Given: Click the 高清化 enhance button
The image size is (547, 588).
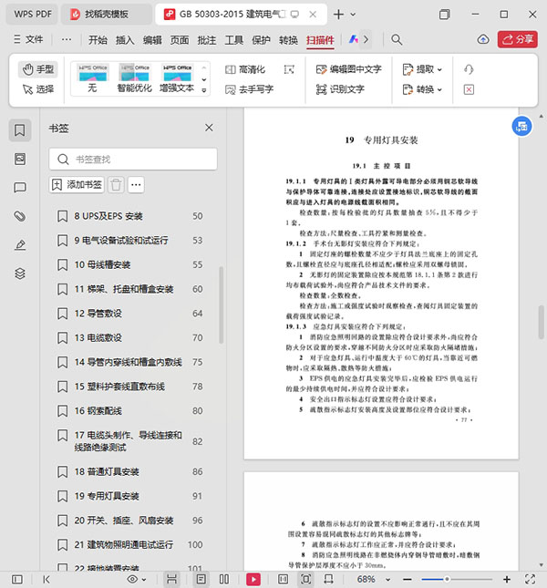Looking at the screenshot, I should pyautogui.click(x=245, y=69).
